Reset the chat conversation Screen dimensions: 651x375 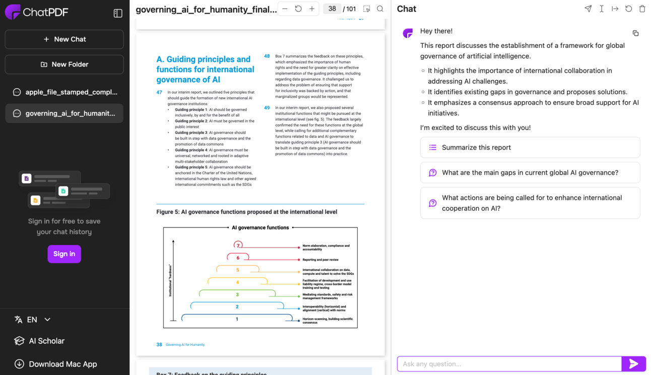pos(629,9)
